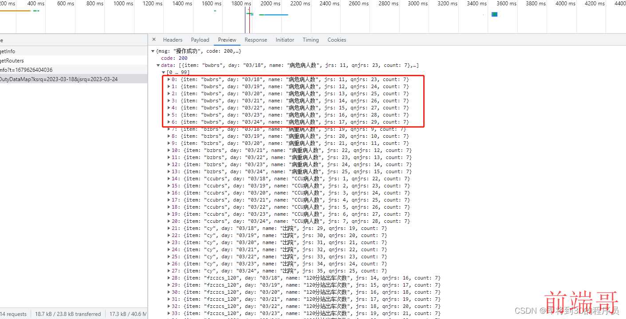The image size is (626, 319).
Task: Expand entry 25 cy 03/22
Action: pos(169,257)
